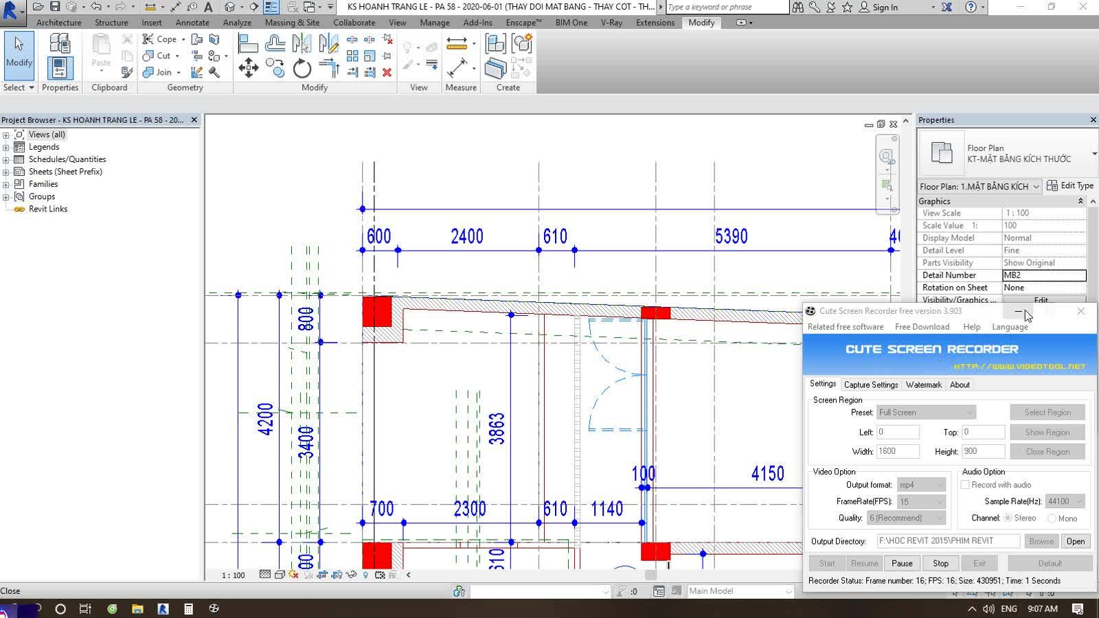The width and height of the screenshot is (1099, 618).
Task: Switch to Capture Settings tab
Action: (x=871, y=385)
